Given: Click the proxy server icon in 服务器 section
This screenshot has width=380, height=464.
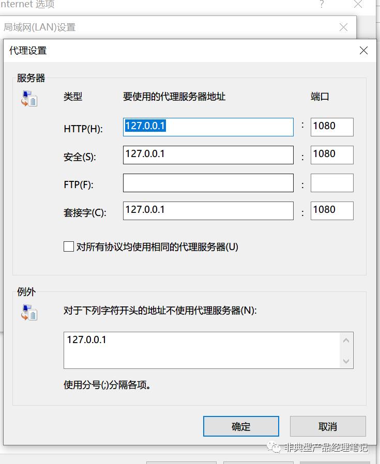Looking at the screenshot, I should (x=29, y=99).
